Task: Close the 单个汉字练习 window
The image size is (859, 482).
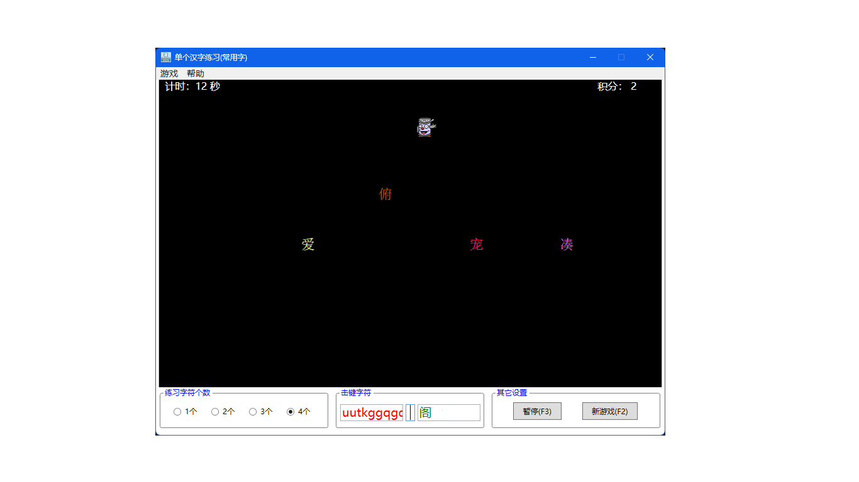Action: (650, 57)
